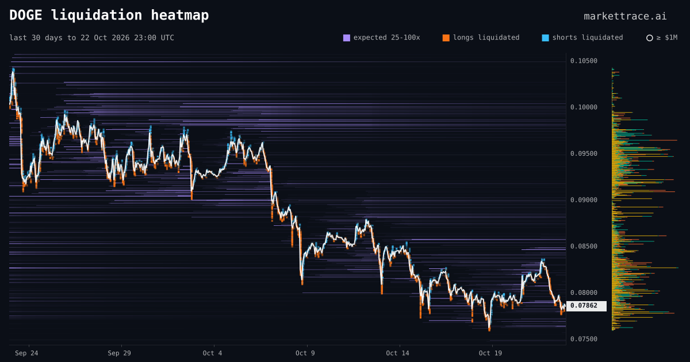Toggle the shorts liquidated legend label
The image size is (690, 362).
(x=588, y=37)
